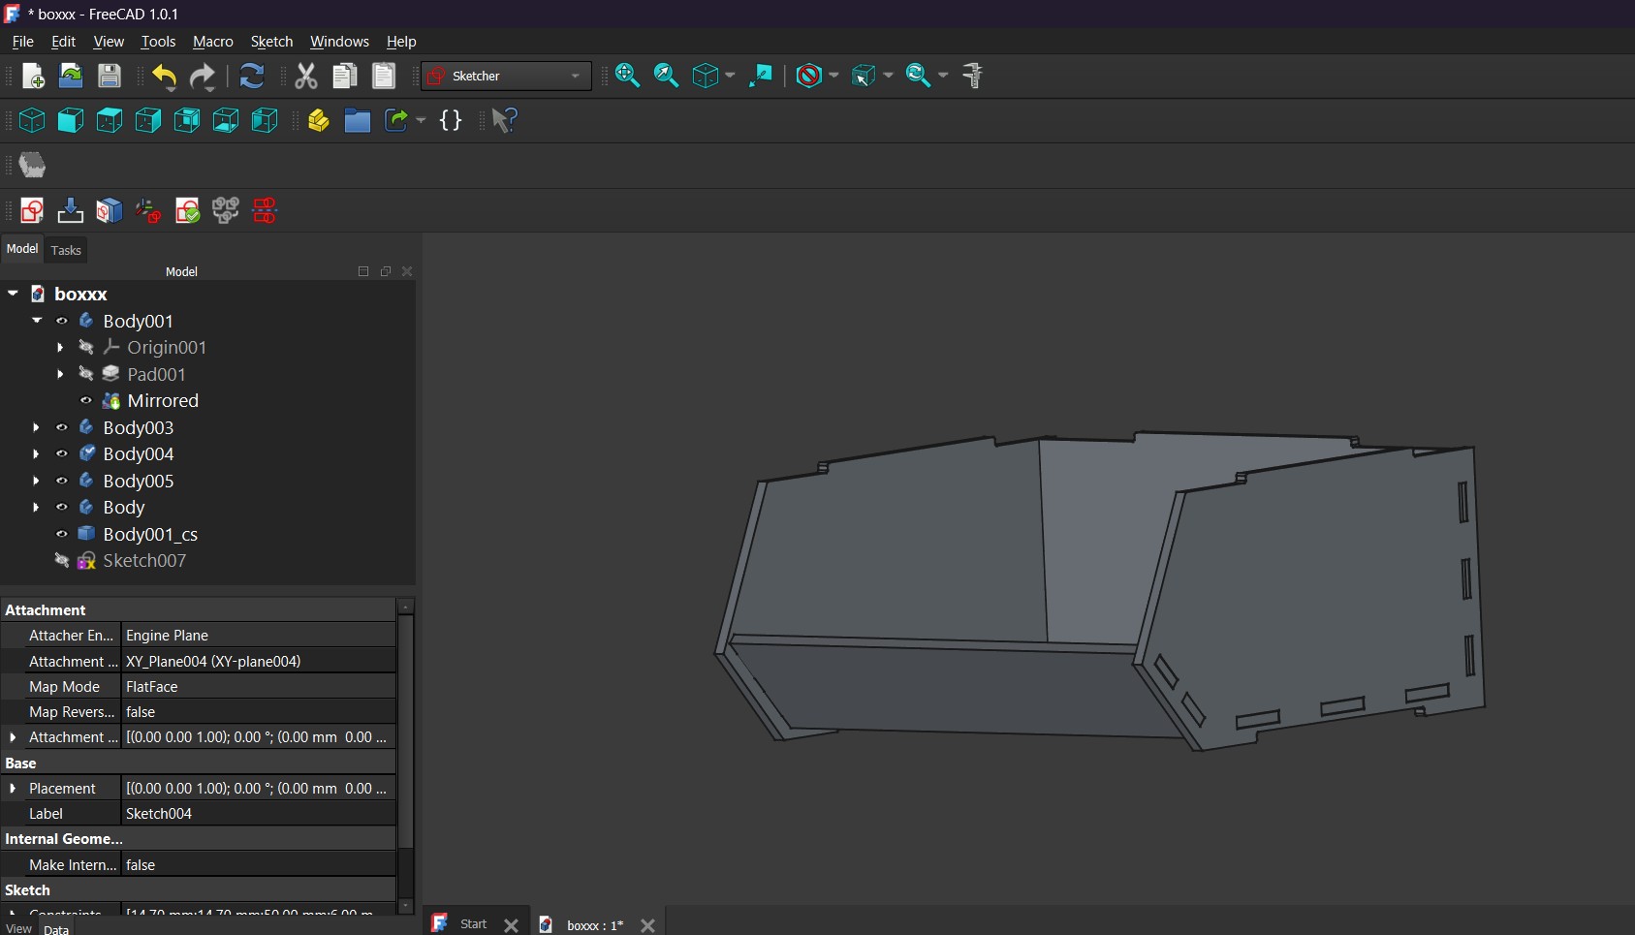1635x935 pixels.
Task: Click the Undo arrow icon
Action: pyautogui.click(x=164, y=77)
